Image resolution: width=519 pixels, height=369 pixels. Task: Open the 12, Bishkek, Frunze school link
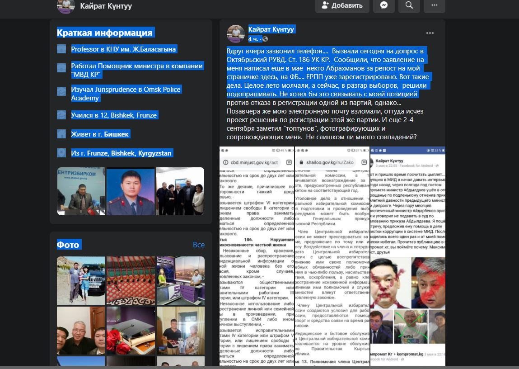tap(128, 115)
